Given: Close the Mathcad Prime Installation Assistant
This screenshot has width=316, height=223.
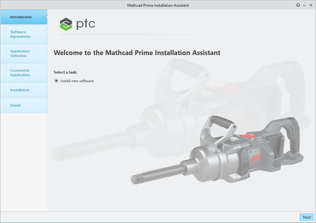Looking at the screenshot, I should 311,5.
